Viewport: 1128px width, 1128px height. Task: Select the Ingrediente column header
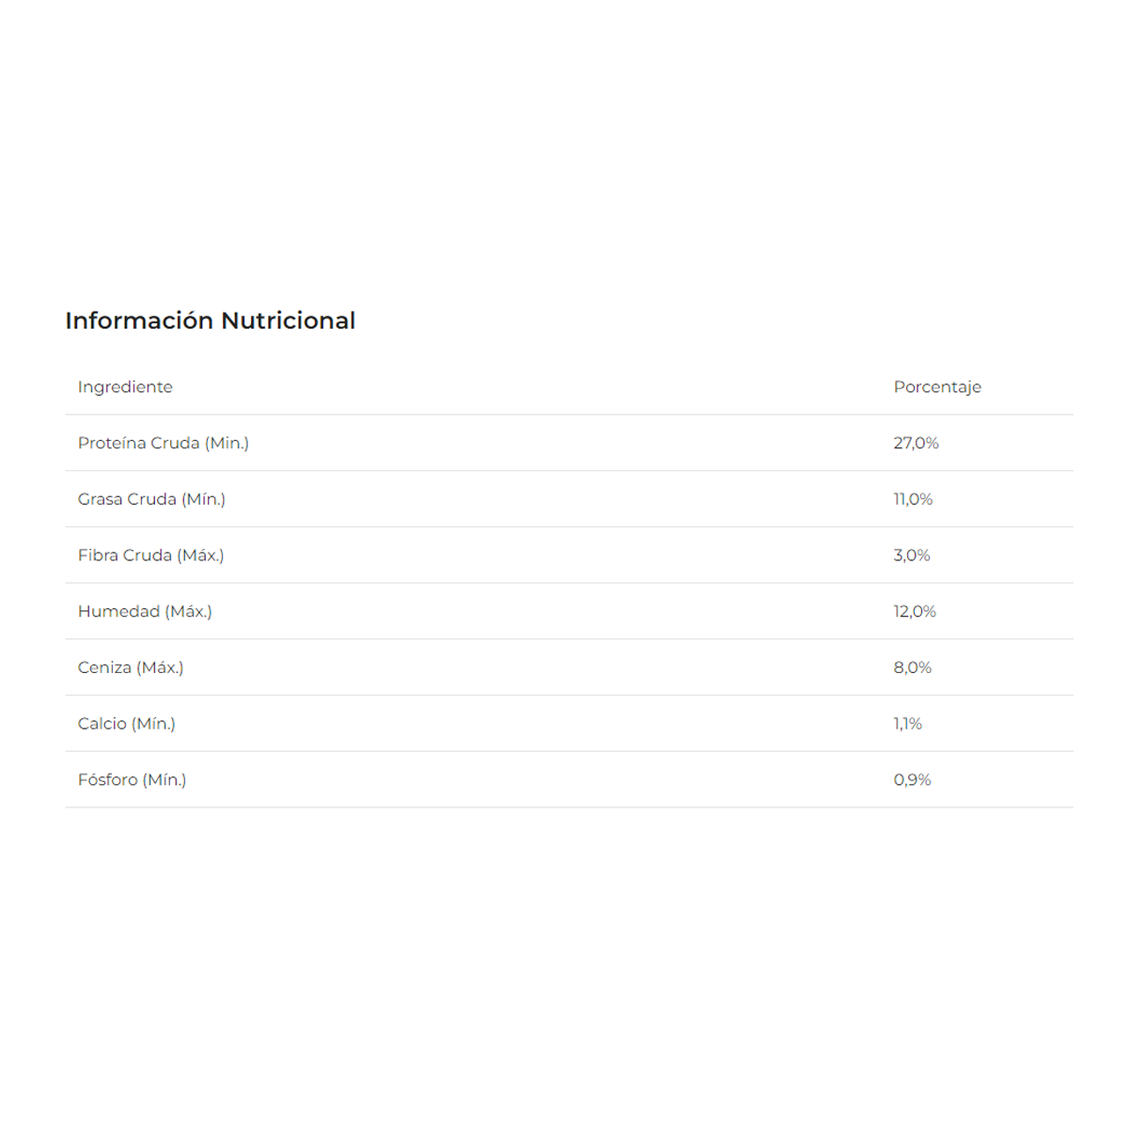click(125, 387)
